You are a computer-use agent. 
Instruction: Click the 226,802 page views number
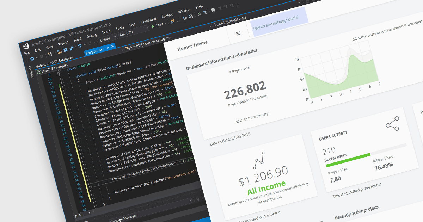coord(245,91)
